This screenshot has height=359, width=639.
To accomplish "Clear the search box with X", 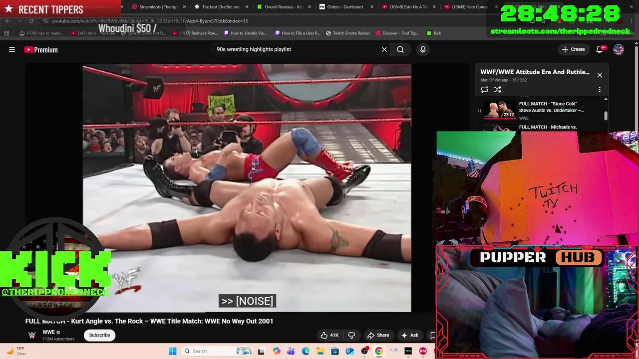I will click(x=384, y=49).
